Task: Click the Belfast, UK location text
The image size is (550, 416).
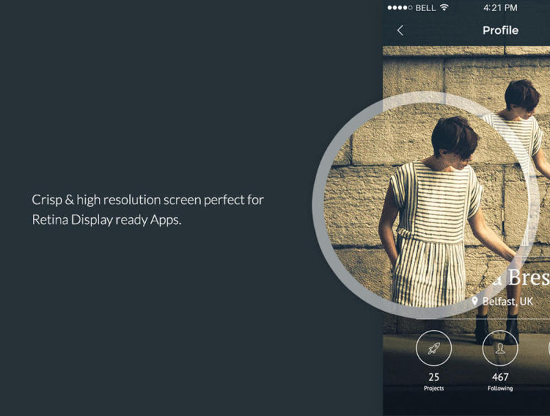Action: [x=507, y=301]
